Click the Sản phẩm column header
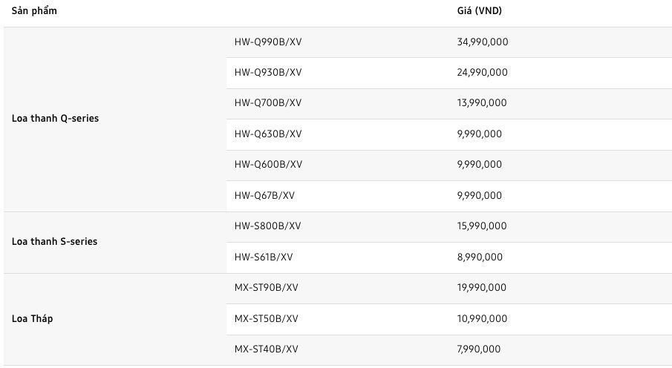672x368 pixels. 34,11
